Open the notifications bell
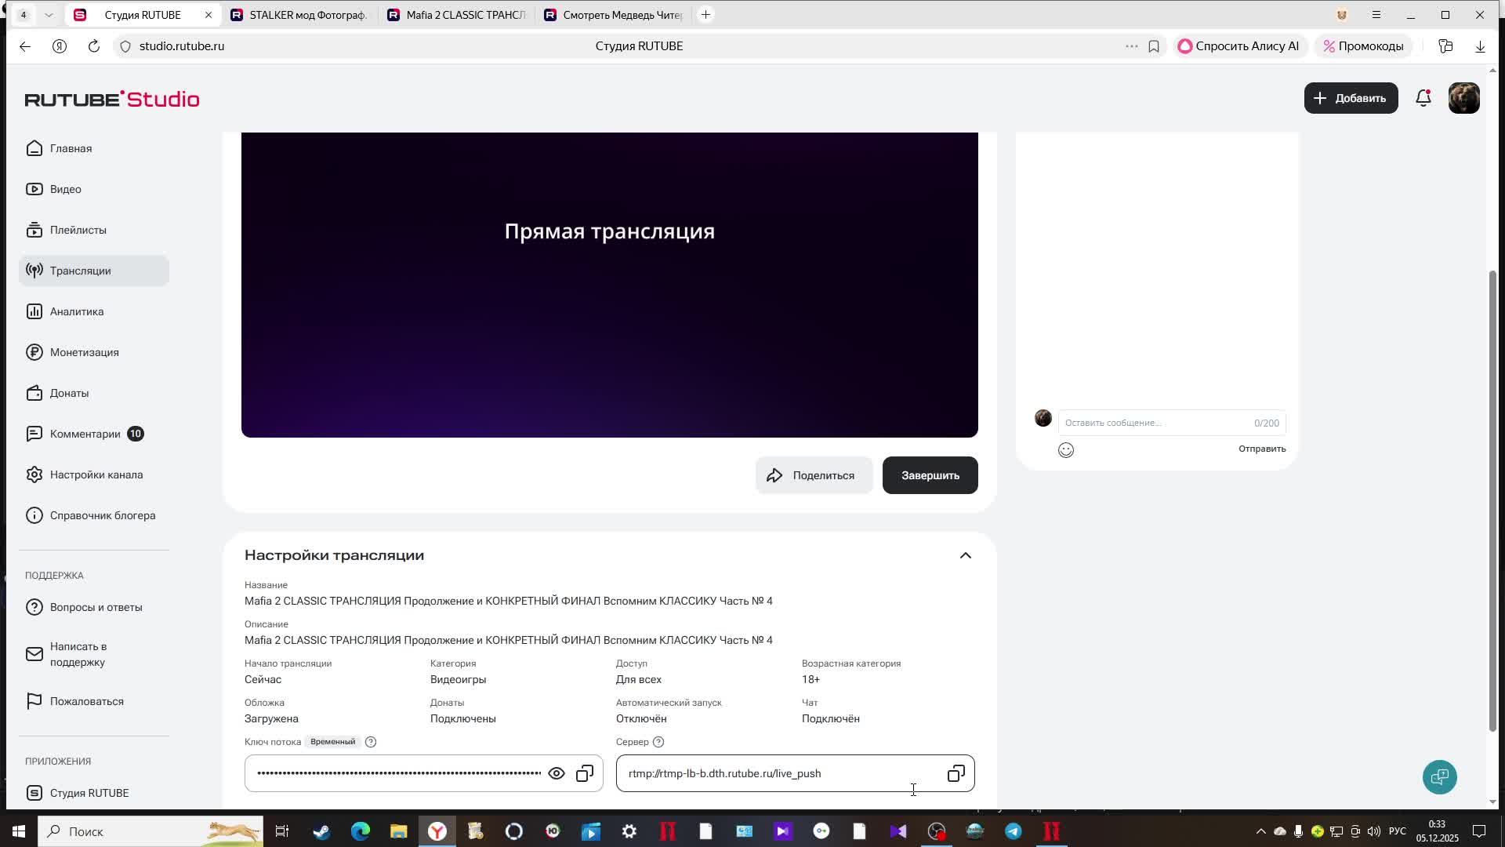 pos(1423,98)
